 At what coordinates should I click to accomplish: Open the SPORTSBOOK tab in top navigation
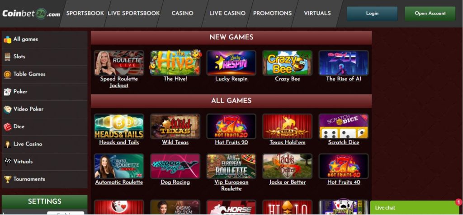tap(85, 13)
